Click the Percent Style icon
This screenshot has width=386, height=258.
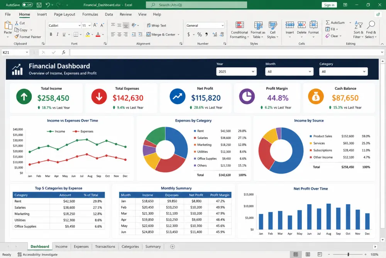200,34
